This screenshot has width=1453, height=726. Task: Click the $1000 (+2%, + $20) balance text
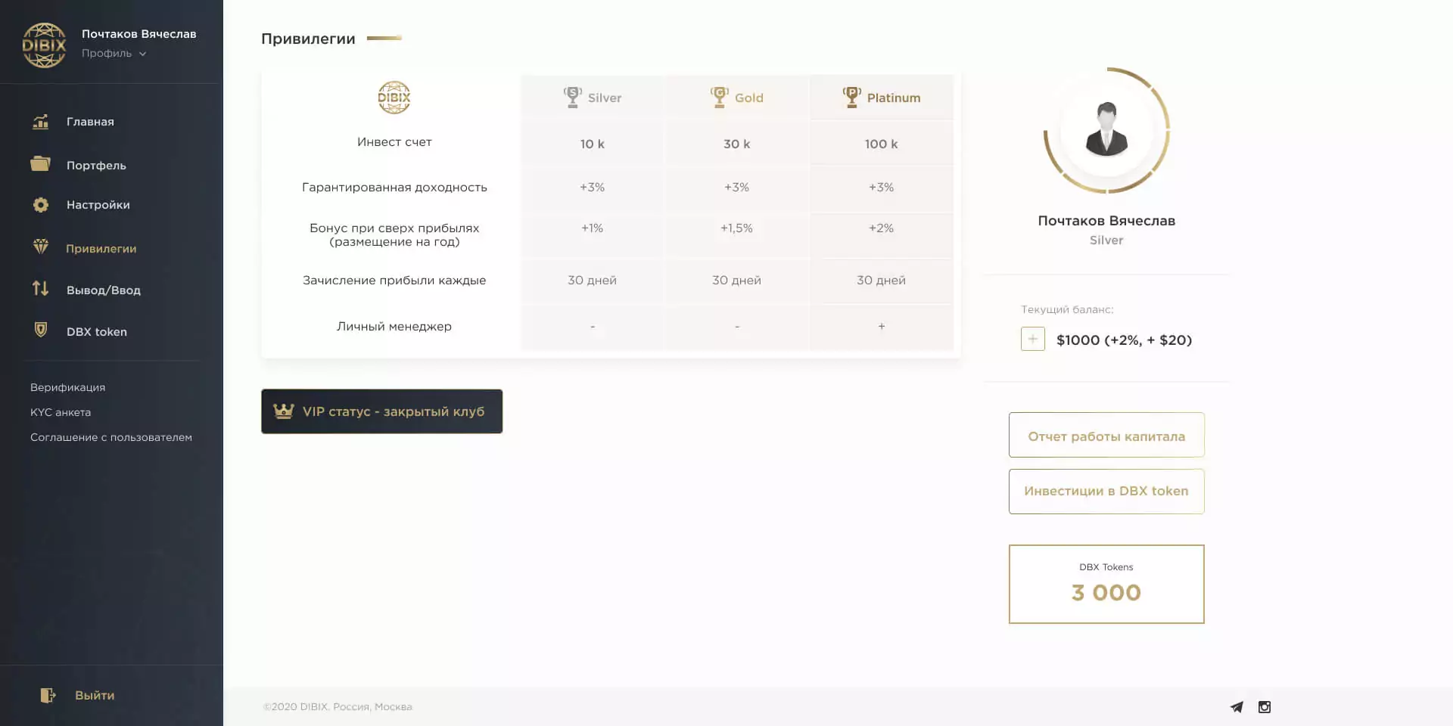tap(1124, 340)
